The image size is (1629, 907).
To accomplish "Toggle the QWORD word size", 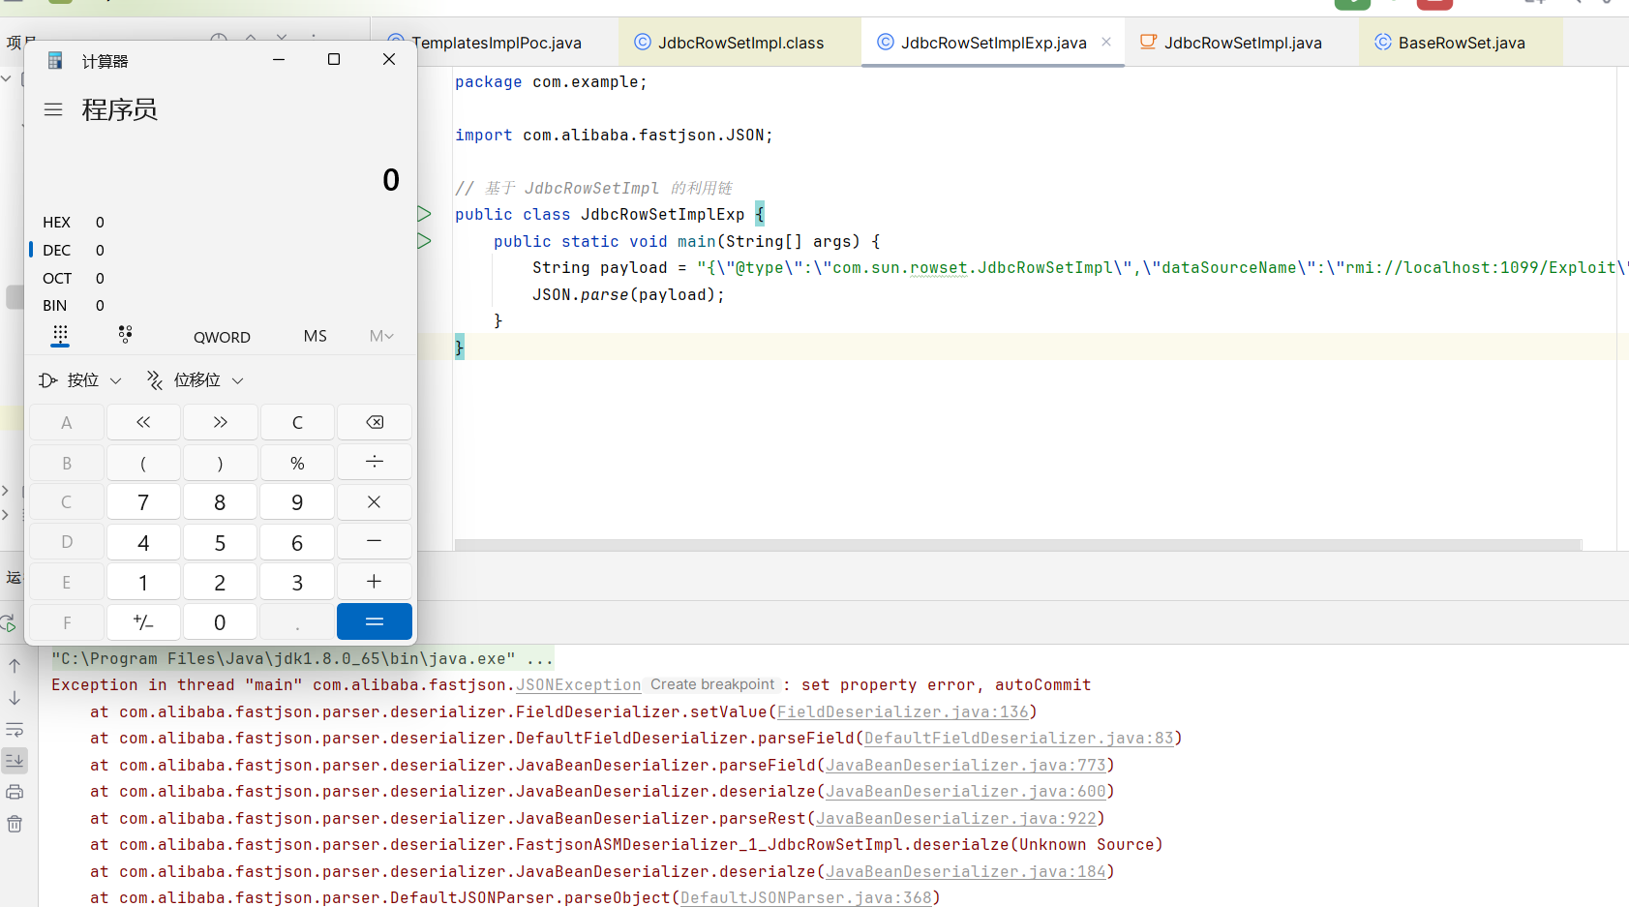I will coord(222,337).
